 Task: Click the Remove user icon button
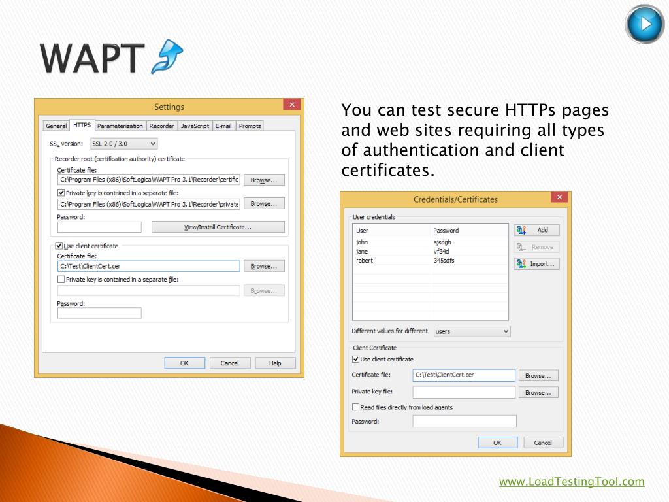tap(537, 247)
